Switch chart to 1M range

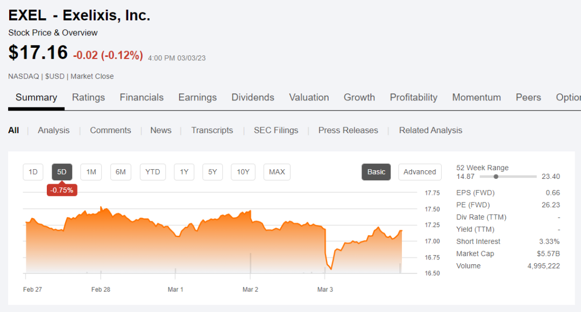coord(91,172)
